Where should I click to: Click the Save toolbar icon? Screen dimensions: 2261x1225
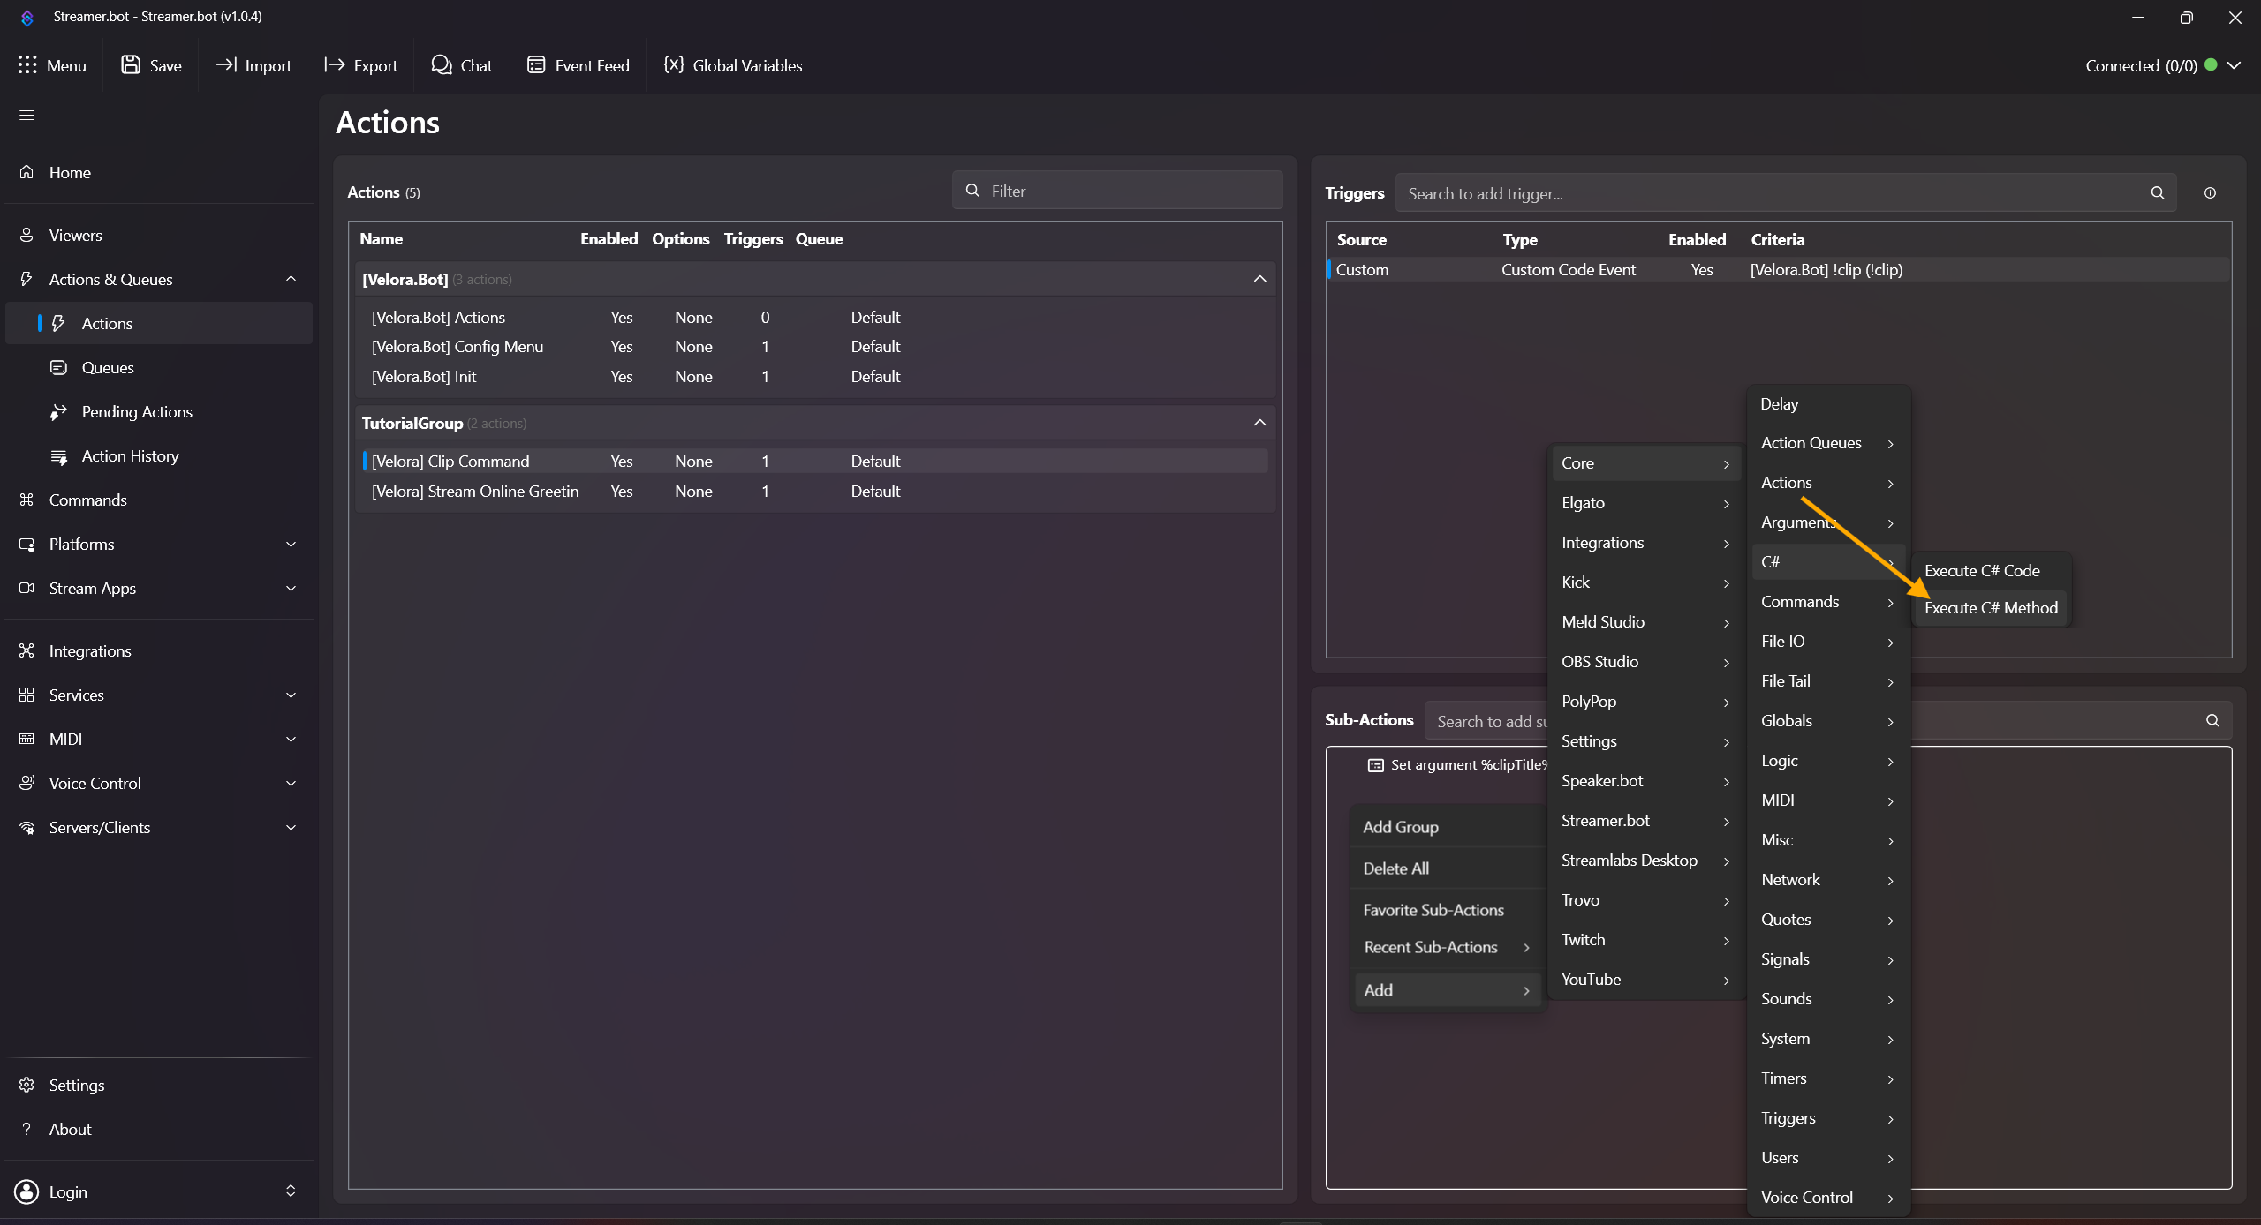coord(131,65)
